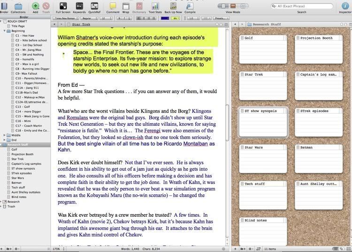Select the Projection Booth index card

pyautogui.click(x=319, y=49)
